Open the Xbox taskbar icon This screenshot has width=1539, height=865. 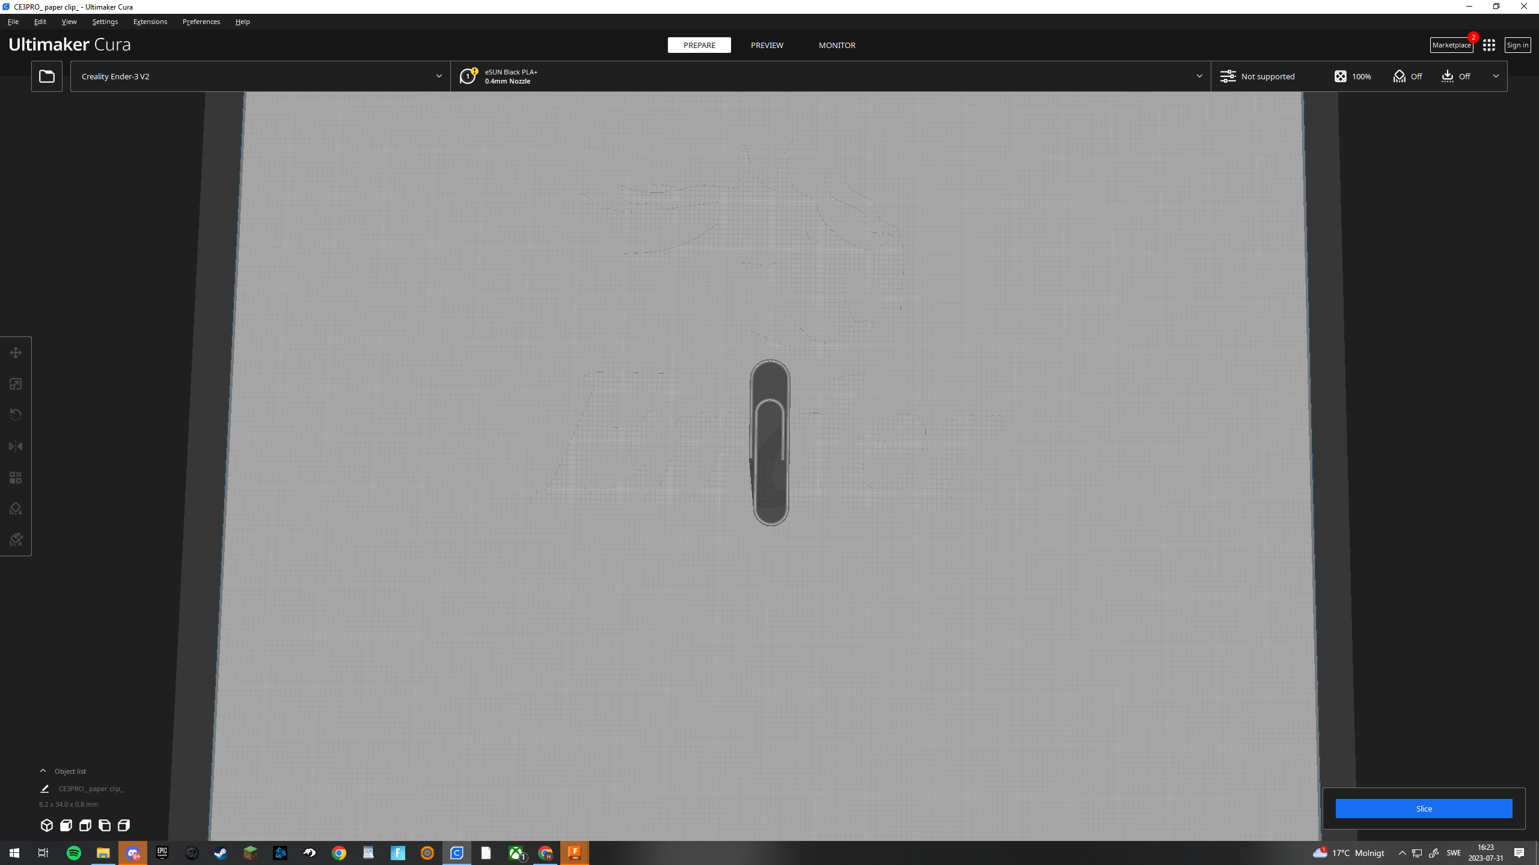516,853
